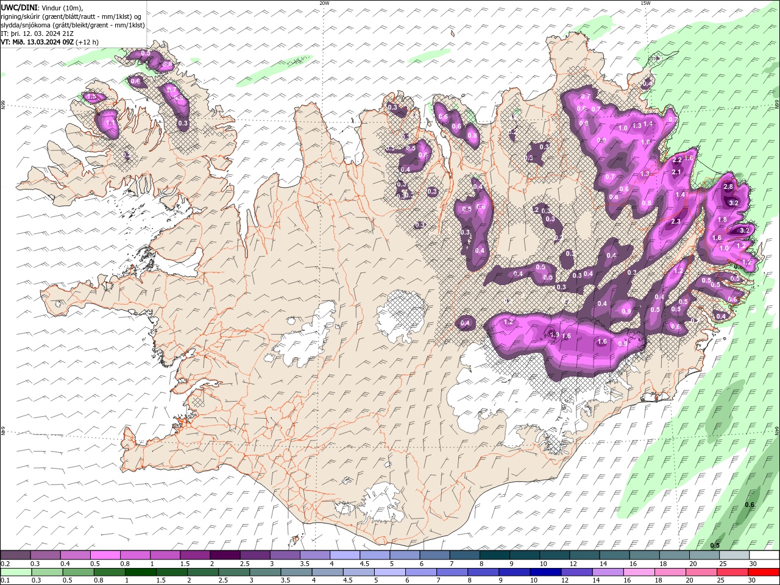780x585 pixels.
Task: Click the UWC/DINI title text
Action: [x=19, y=7]
